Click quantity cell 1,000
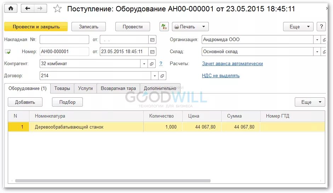This screenshot has height=193, width=333. [x=163, y=127]
